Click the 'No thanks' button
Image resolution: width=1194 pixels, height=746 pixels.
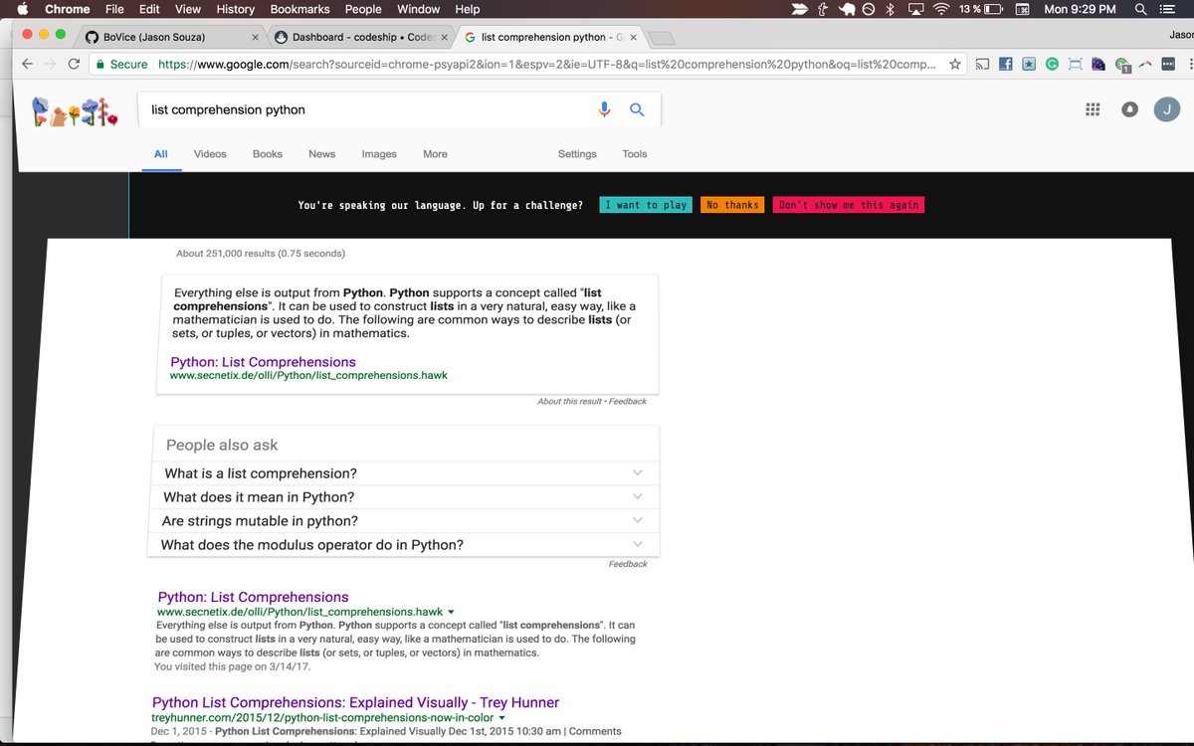click(732, 205)
